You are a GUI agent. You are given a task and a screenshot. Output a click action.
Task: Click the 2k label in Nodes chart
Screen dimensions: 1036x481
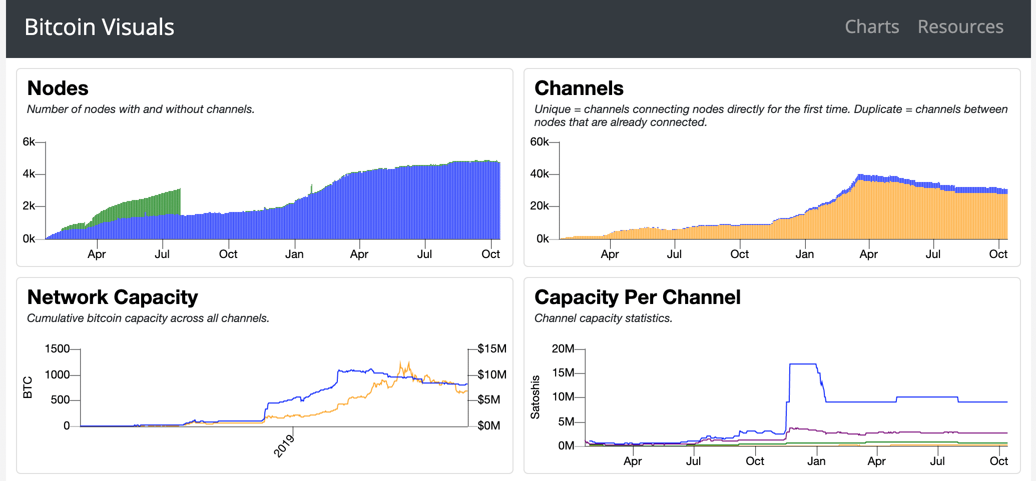(29, 205)
